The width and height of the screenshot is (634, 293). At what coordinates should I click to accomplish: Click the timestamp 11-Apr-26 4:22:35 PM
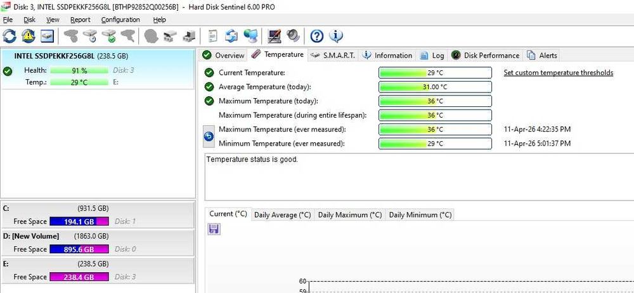click(538, 129)
